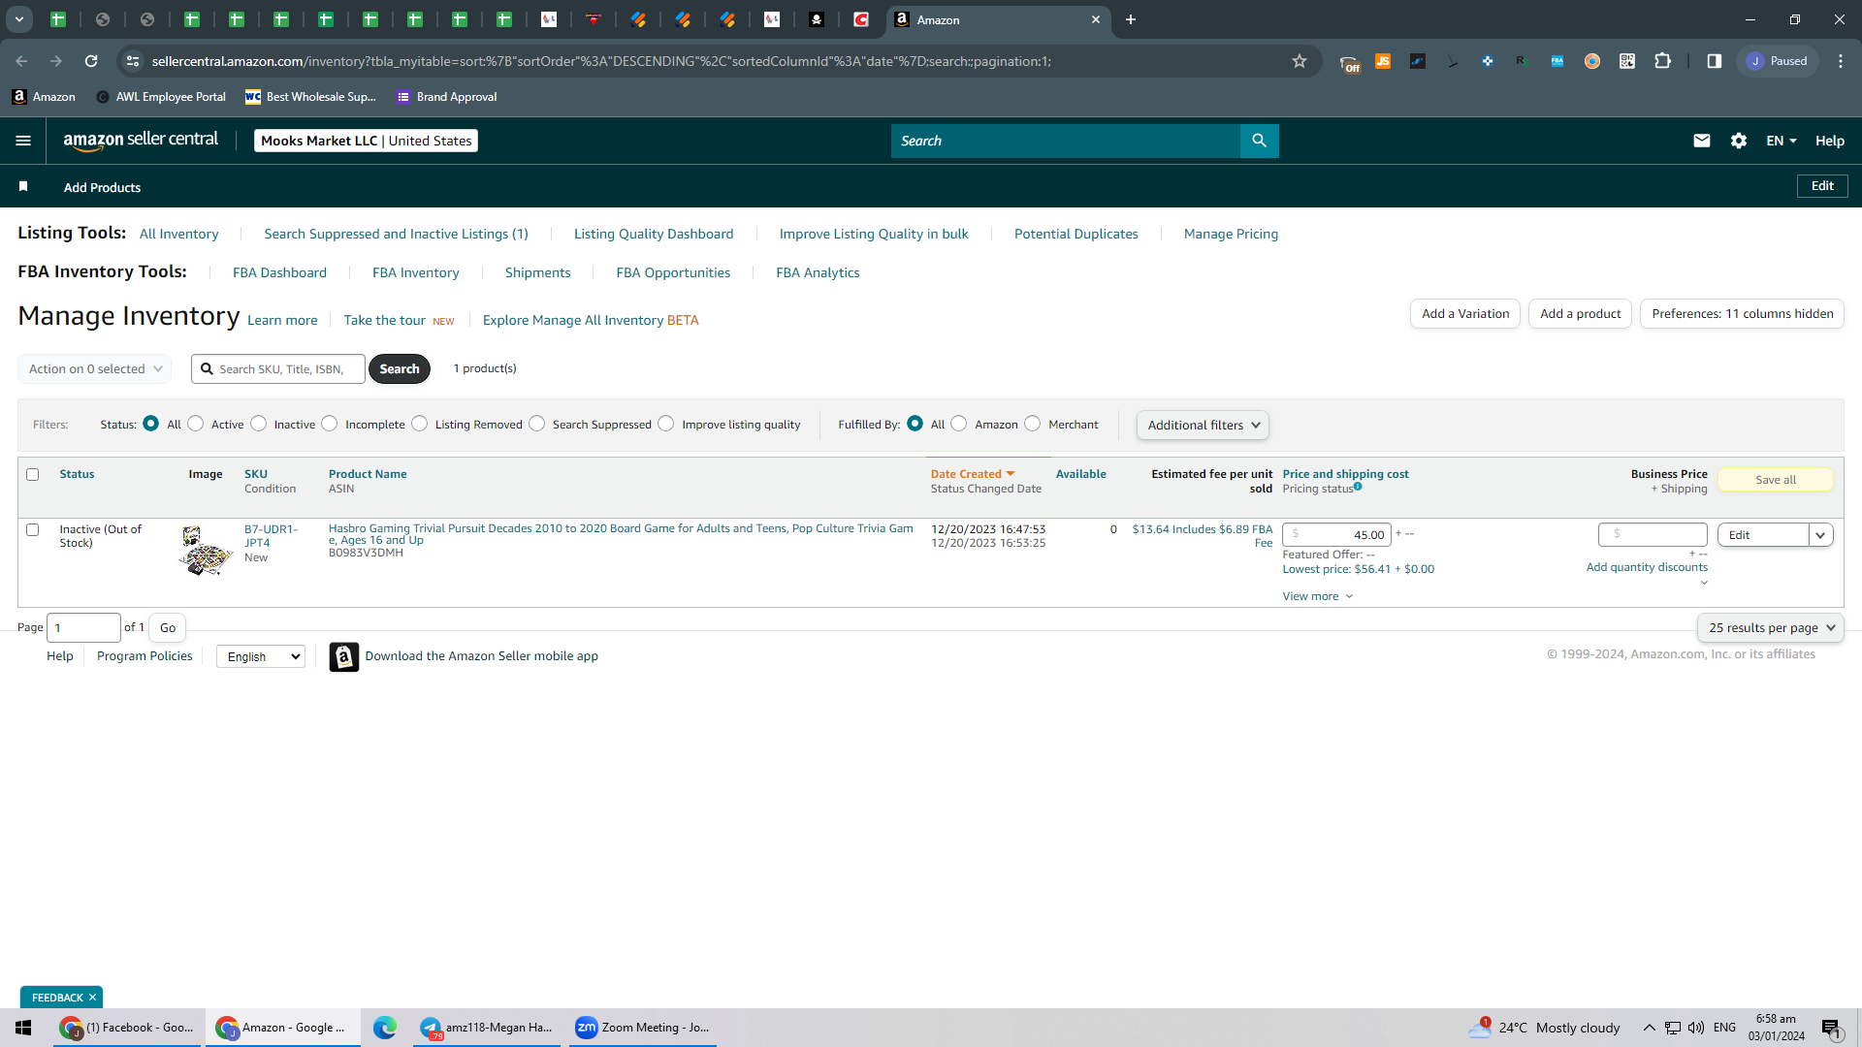Viewport: 1862px width, 1047px height.
Task: Open the messages envelope icon
Action: (x=1701, y=141)
